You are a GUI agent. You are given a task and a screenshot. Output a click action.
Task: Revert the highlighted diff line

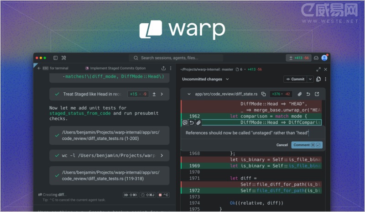tap(192, 122)
